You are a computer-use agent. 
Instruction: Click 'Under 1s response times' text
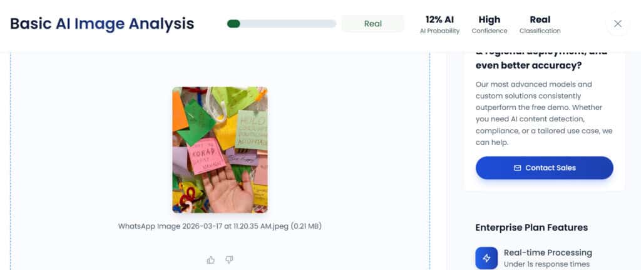546,264
